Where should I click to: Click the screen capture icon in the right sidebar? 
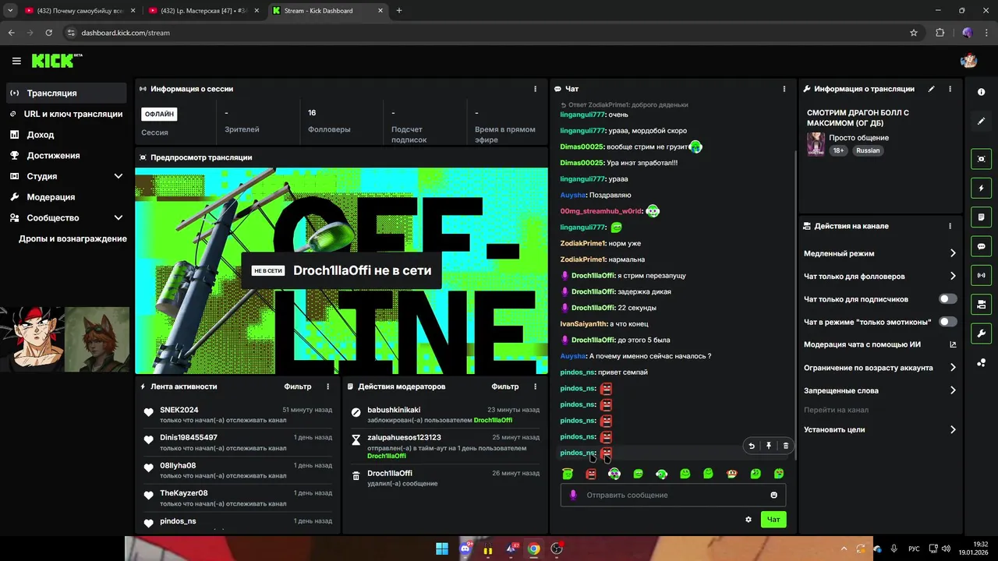click(981, 159)
